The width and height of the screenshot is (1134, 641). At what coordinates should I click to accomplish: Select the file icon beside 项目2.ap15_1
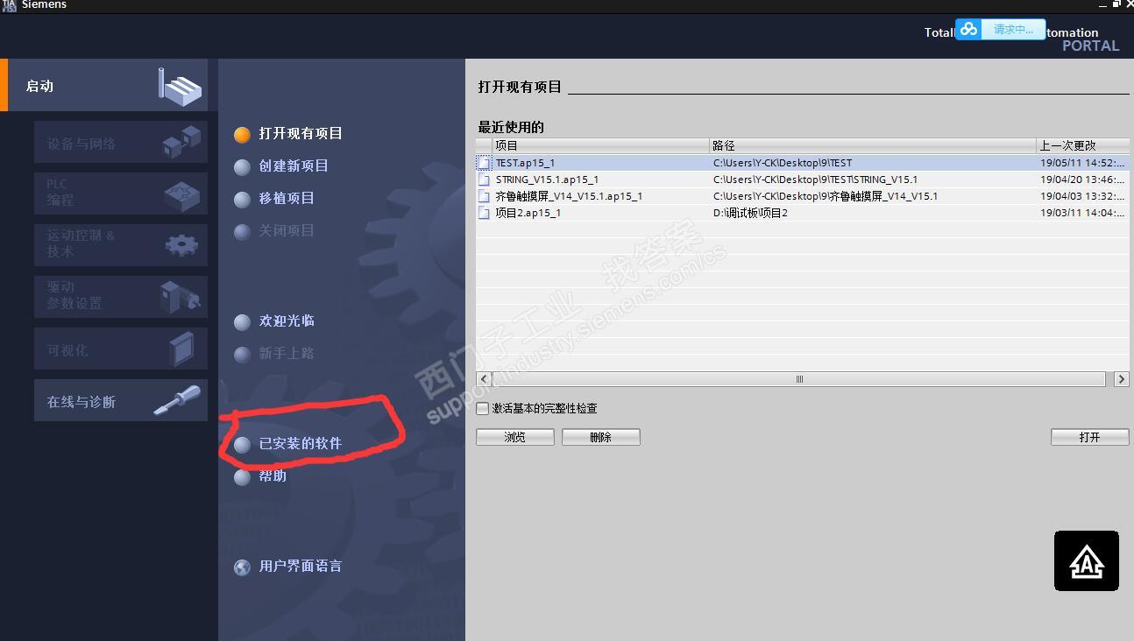click(x=484, y=213)
